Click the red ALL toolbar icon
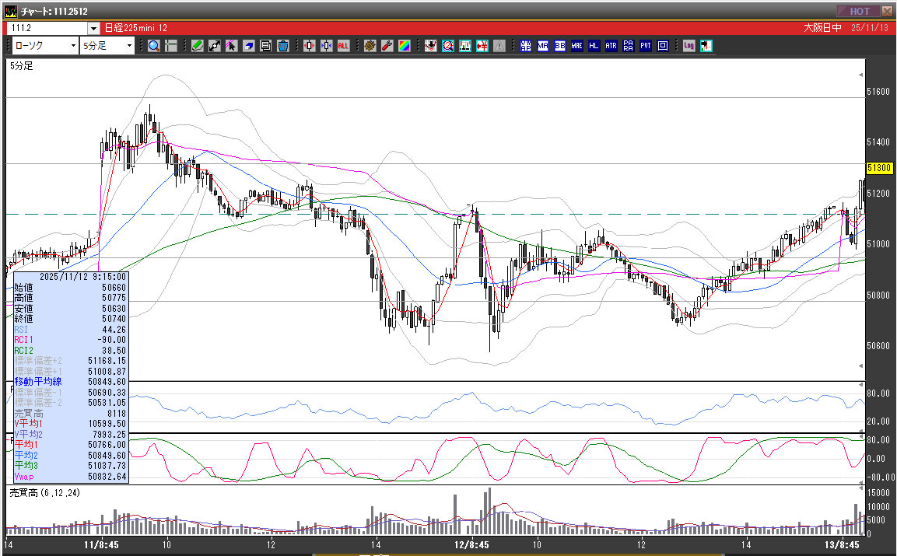The image size is (897, 556). pyautogui.click(x=343, y=46)
